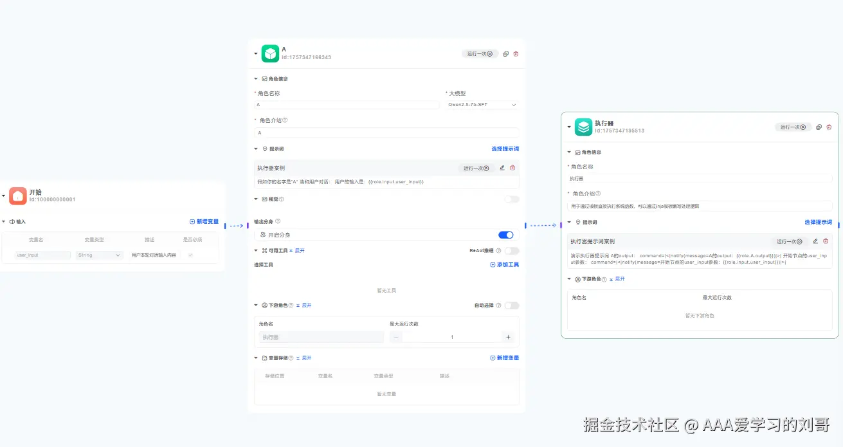
Task: Click the help icon beside 下游角色 in node A
Action: [291, 306]
